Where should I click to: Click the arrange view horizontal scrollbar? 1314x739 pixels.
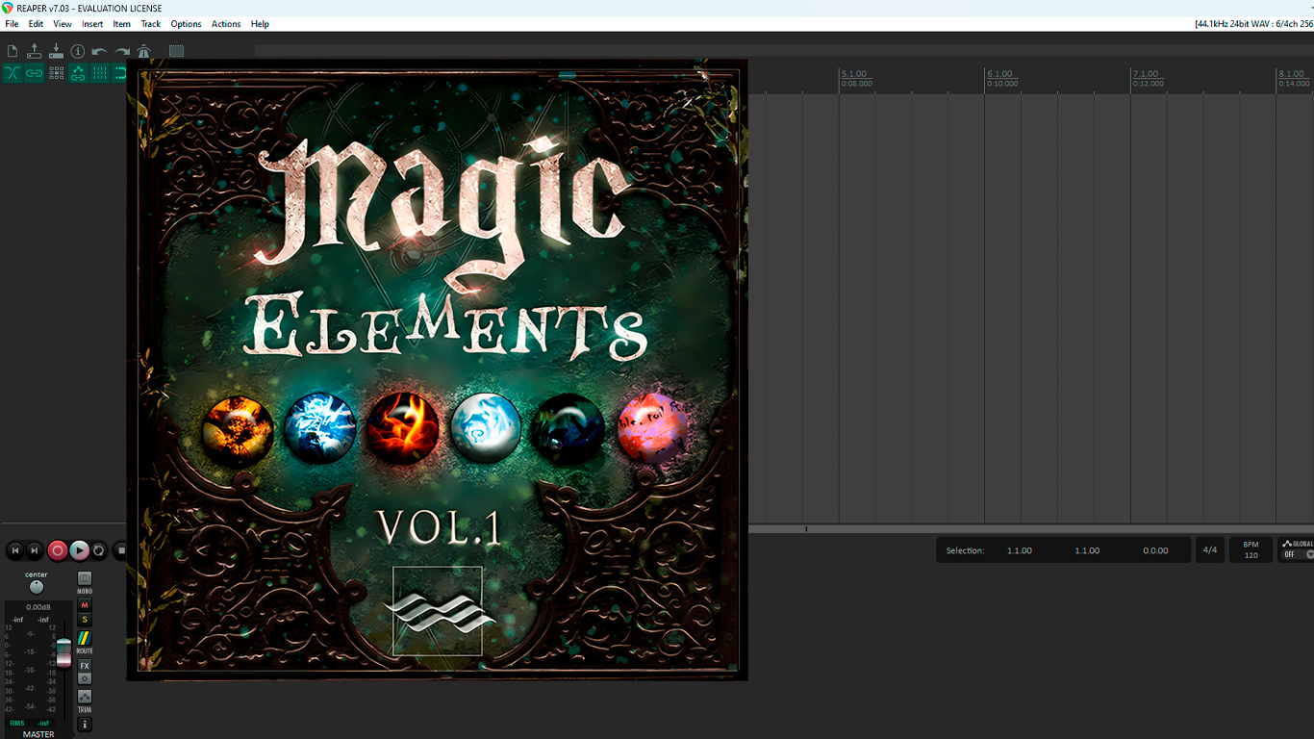point(1031,529)
